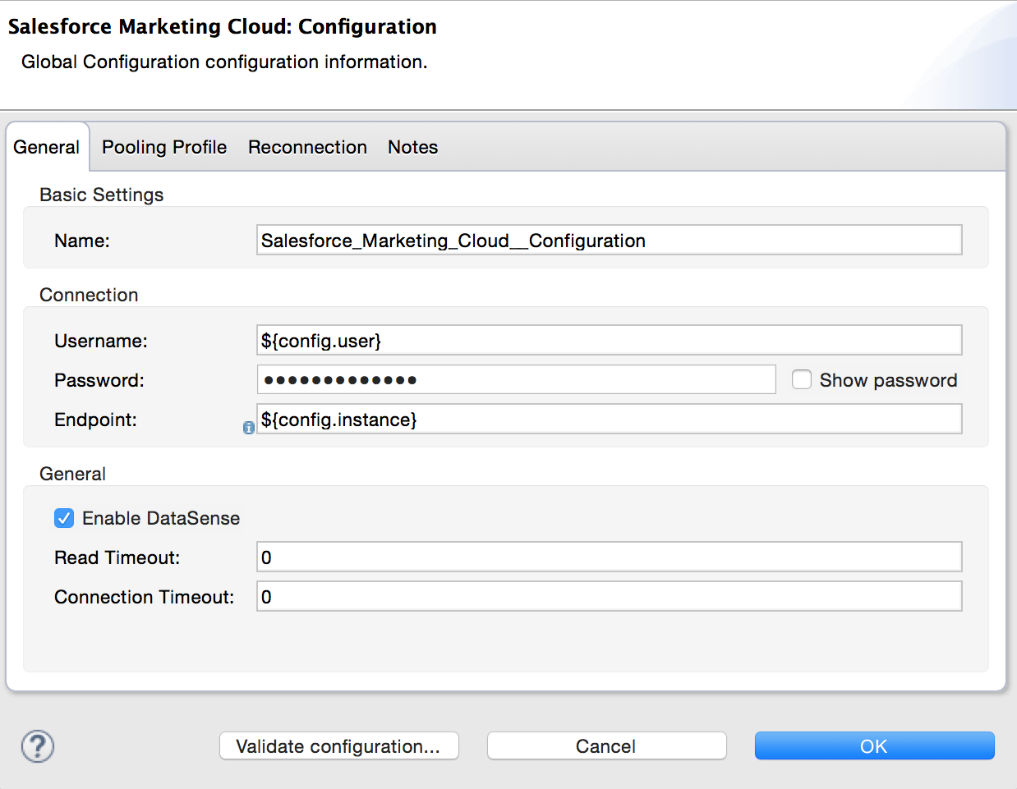The image size is (1017, 789).
Task: Place cursor in the Endpoint field
Action: [x=609, y=420]
